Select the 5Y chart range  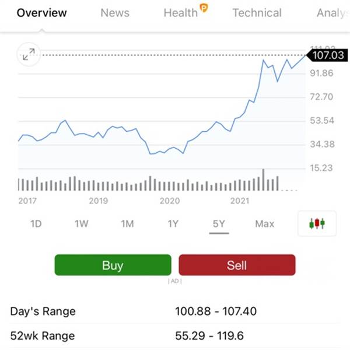coord(219,223)
